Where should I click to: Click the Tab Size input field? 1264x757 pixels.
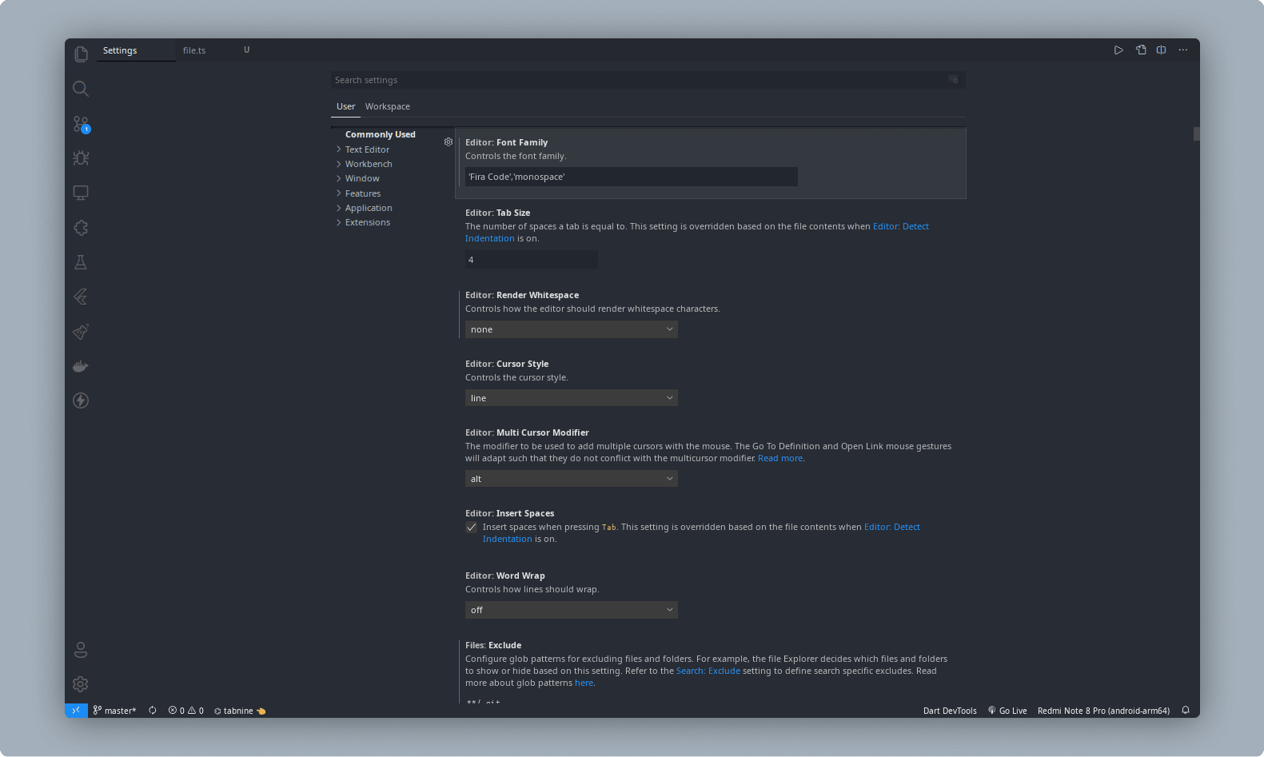pos(531,260)
